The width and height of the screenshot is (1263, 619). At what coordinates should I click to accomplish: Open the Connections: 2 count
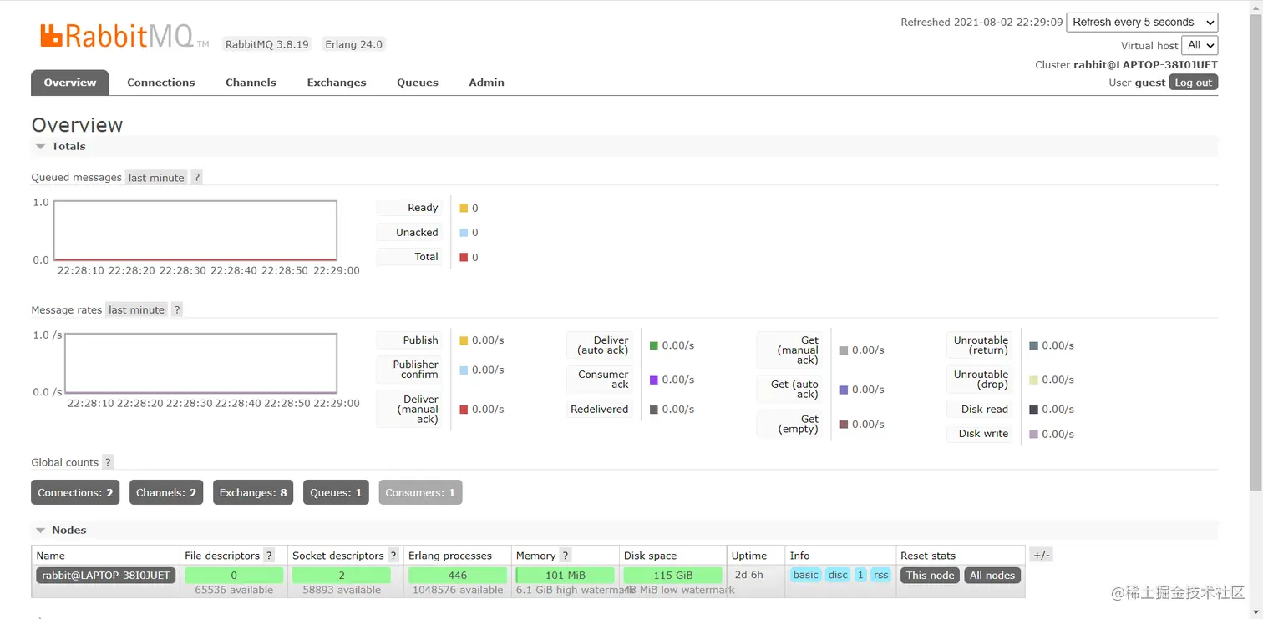(75, 493)
